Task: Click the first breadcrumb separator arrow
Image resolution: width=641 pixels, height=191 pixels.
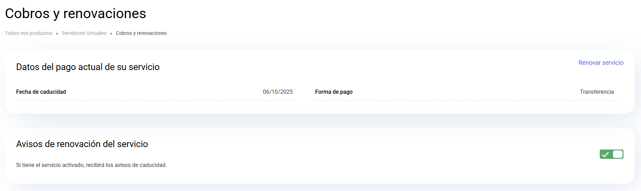Action: (57, 33)
